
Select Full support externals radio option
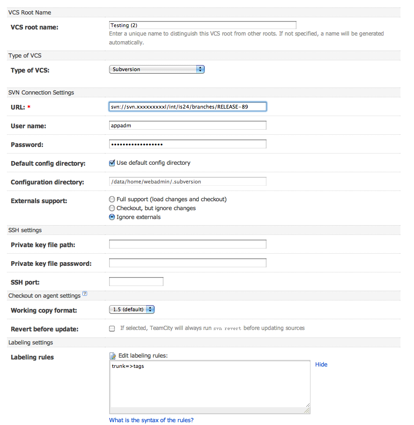point(112,199)
